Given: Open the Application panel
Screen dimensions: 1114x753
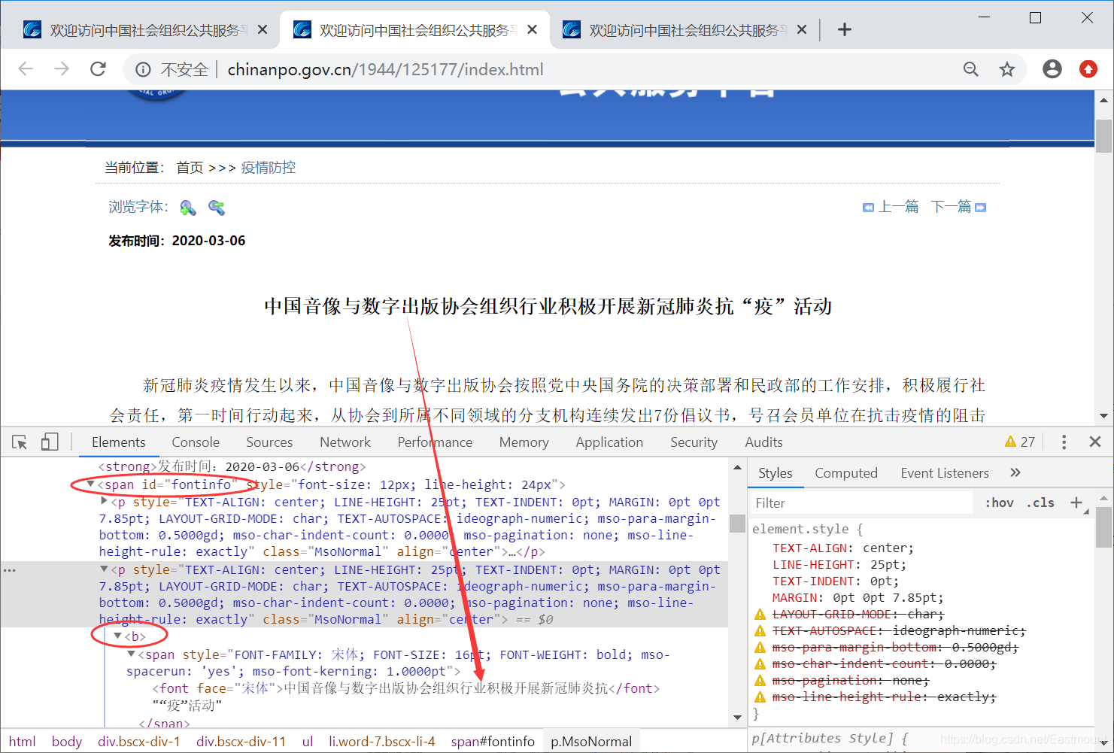Looking at the screenshot, I should (x=609, y=442).
